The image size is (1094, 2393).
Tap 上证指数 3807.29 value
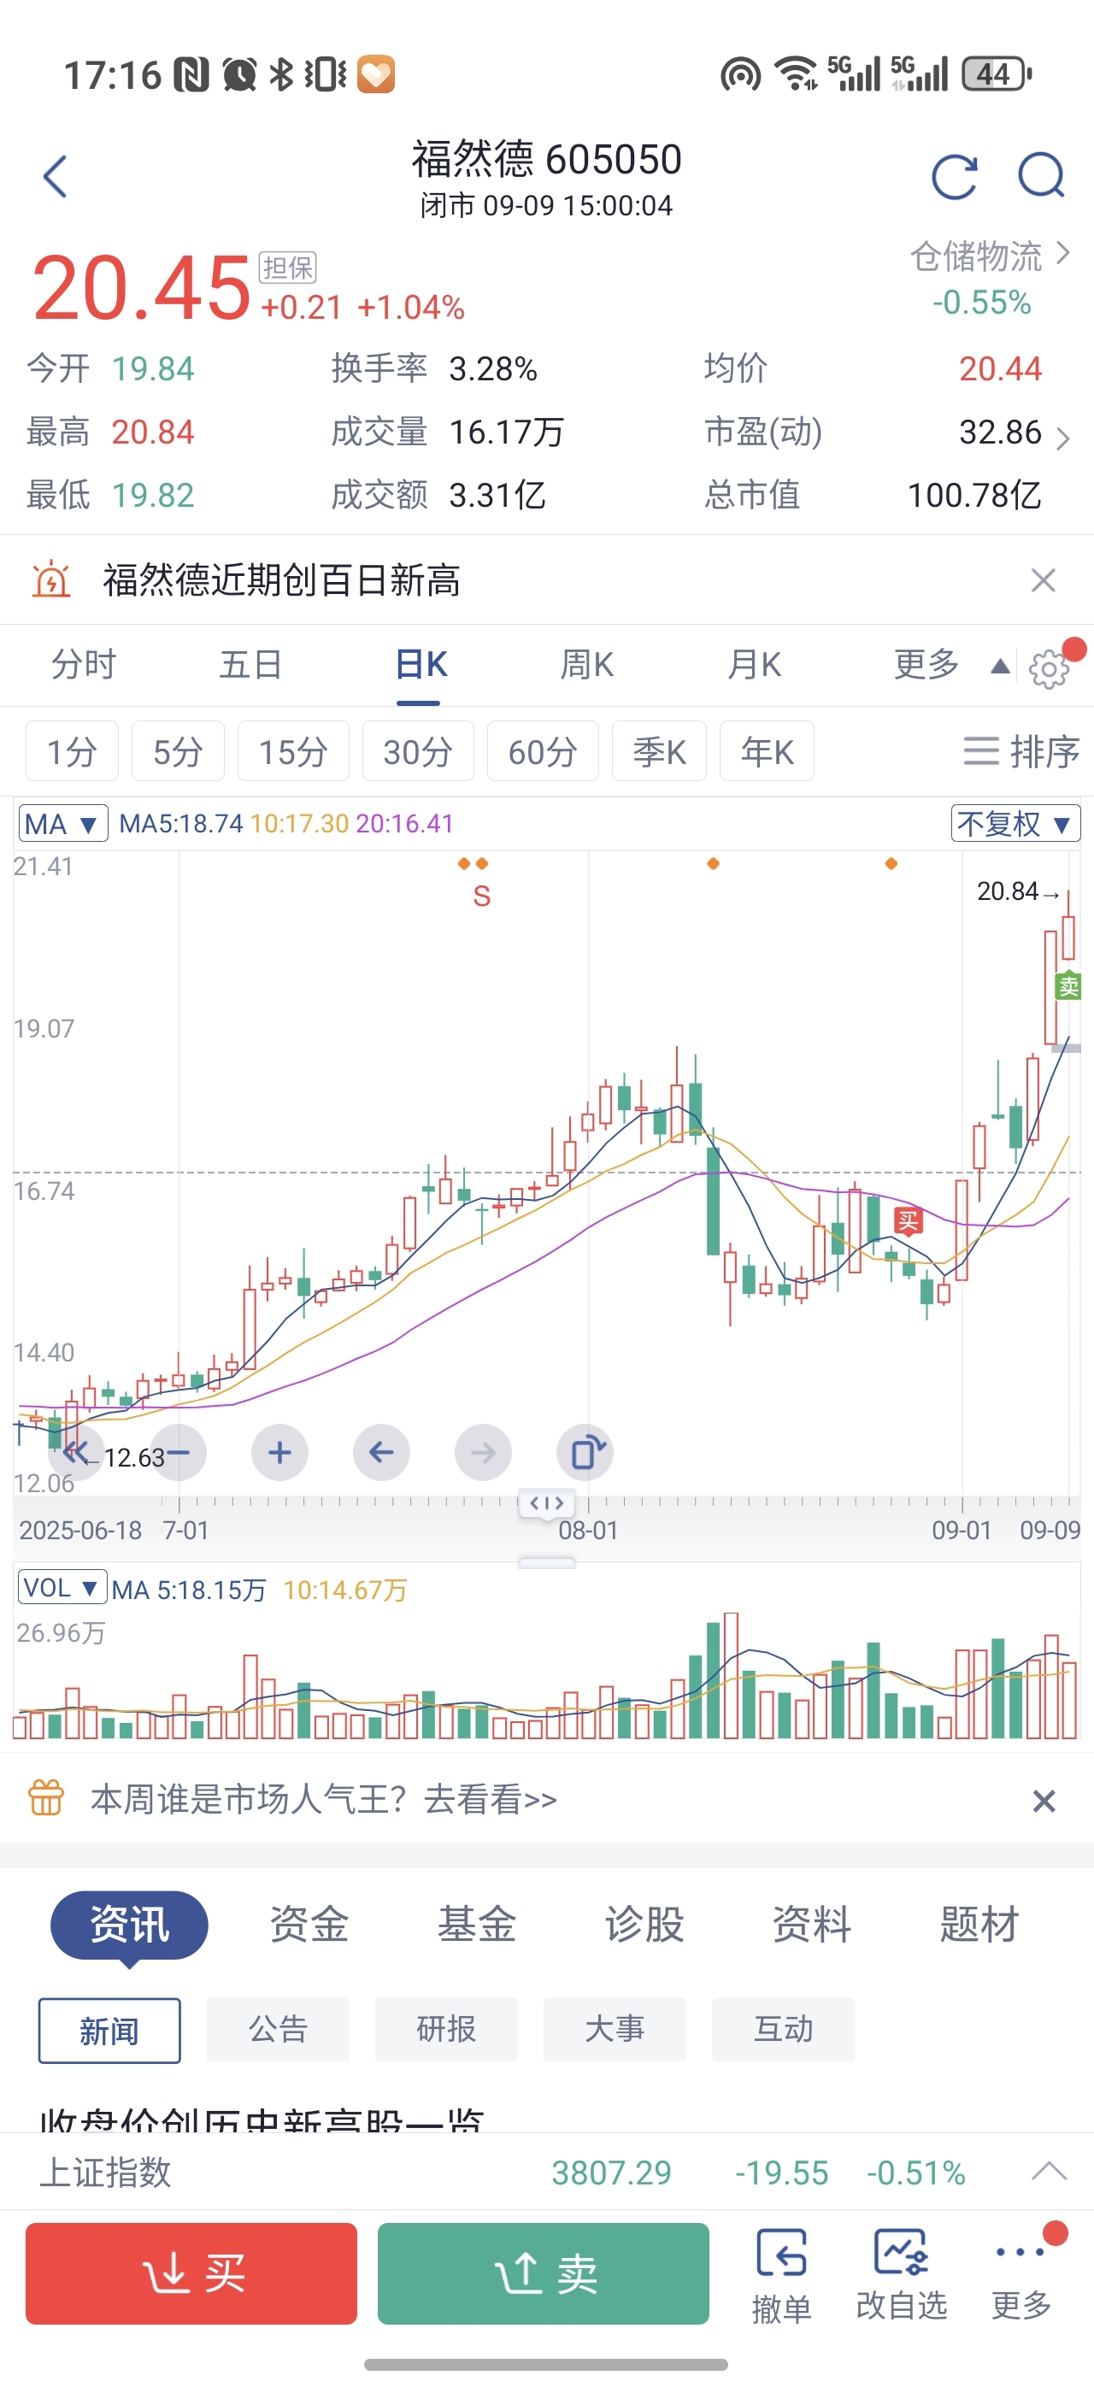pyautogui.click(x=611, y=2173)
